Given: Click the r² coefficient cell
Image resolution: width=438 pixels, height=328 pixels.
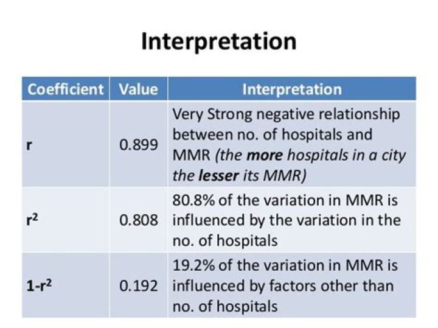Looking at the screenshot, I should (66, 220).
